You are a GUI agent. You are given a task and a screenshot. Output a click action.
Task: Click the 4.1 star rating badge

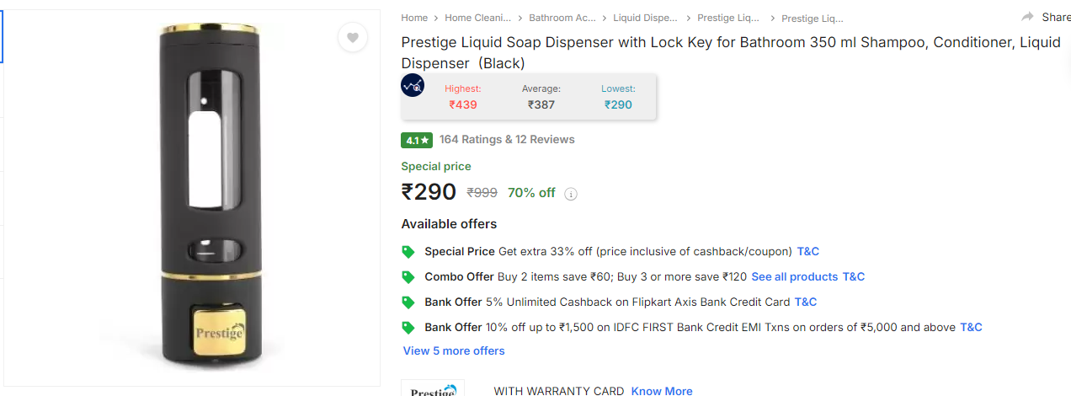click(417, 140)
